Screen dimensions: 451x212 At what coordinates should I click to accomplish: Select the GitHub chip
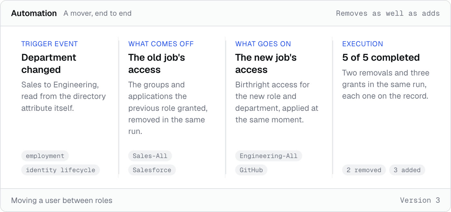tap(251, 170)
